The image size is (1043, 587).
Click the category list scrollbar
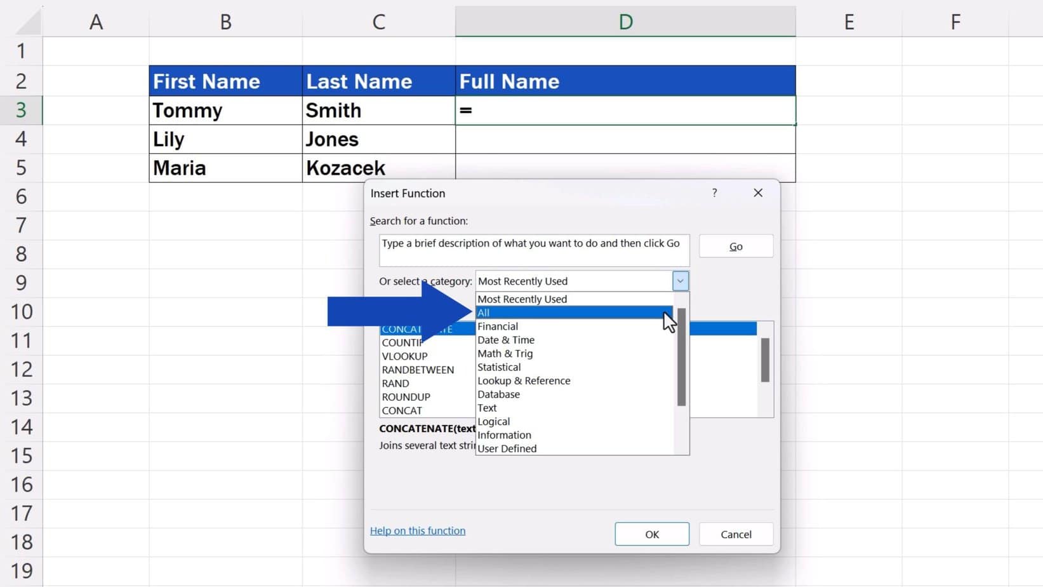(x=681, y=357)
